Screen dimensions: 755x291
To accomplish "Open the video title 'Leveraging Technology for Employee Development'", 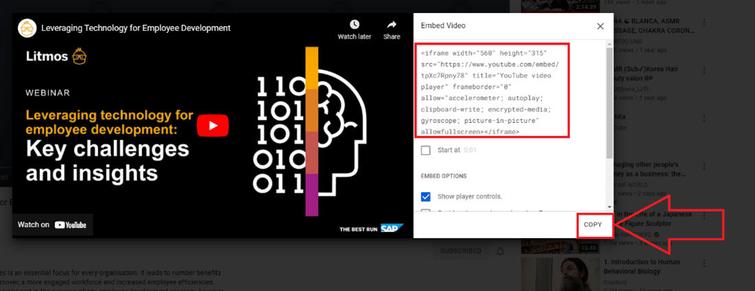I will (136, 28).
